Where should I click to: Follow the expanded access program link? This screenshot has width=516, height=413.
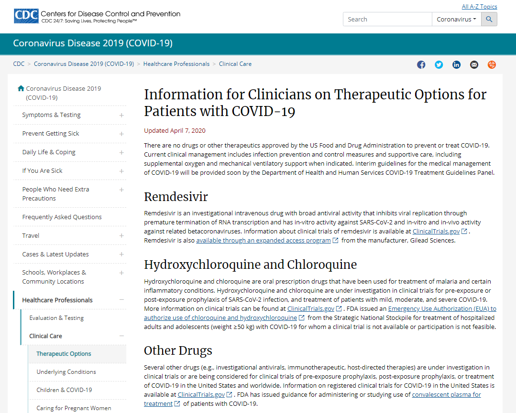point(263,241)
